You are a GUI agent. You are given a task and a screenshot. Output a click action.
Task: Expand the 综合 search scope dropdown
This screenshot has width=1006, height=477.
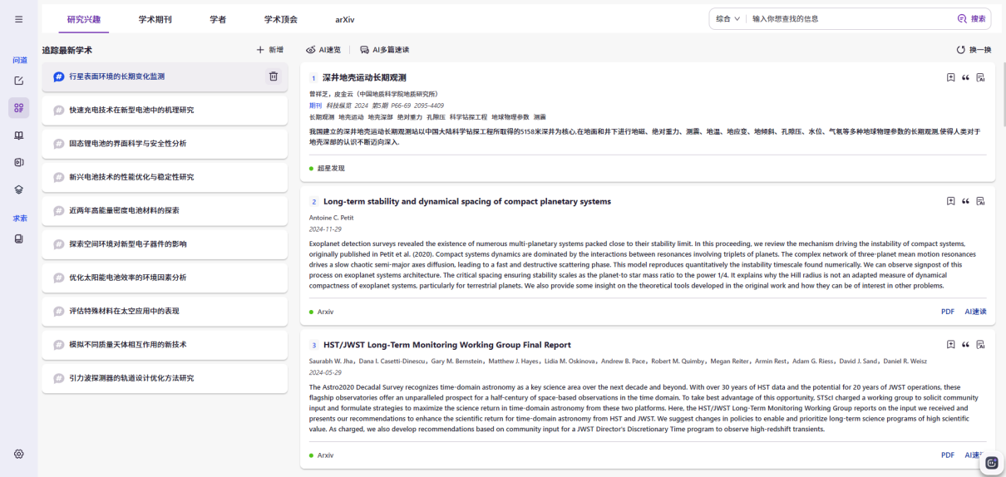[x=727, y=18]
